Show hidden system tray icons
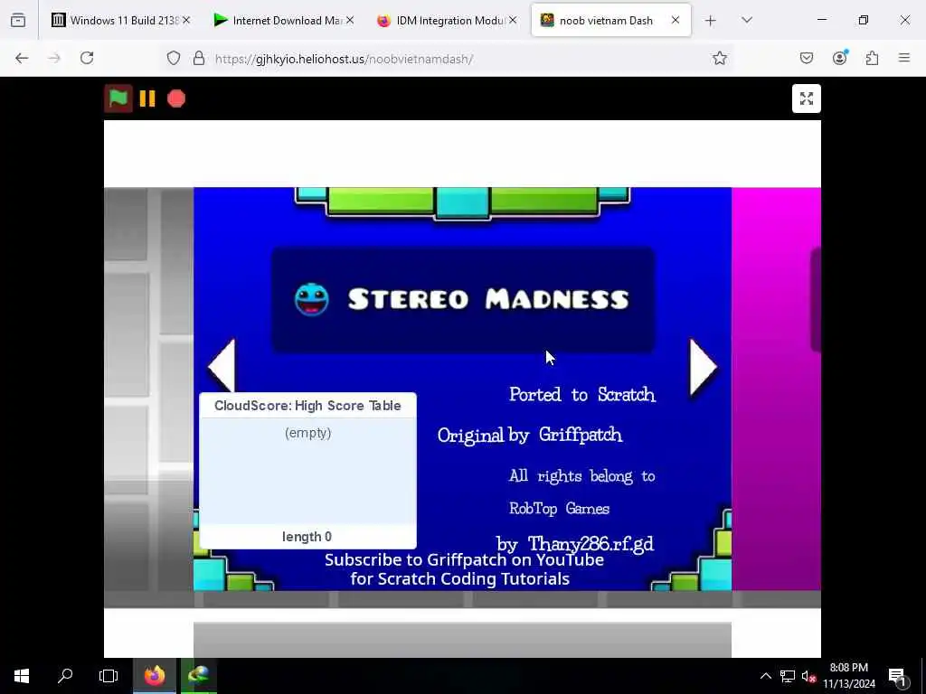This screenshot has height=694, width=926. pos(765,676)
